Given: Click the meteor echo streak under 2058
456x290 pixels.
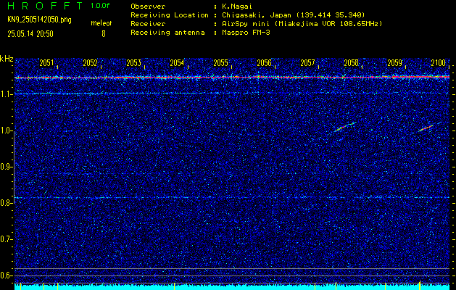Looking at the screenshot, I should tap(345, 127).
